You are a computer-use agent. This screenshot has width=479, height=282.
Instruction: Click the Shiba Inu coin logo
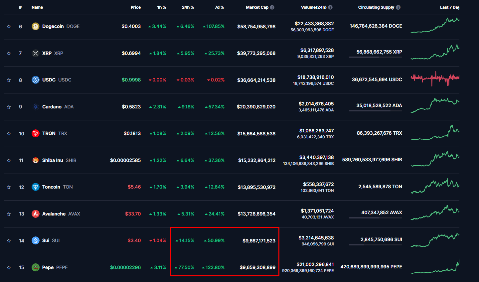pyautogui.click(x=36, y=160)
